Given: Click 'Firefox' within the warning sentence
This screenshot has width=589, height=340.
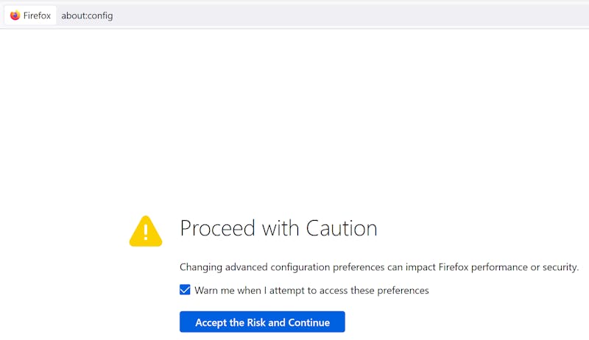Looking at the screenshot, I should pyautogui.click(x=454, y=267).
